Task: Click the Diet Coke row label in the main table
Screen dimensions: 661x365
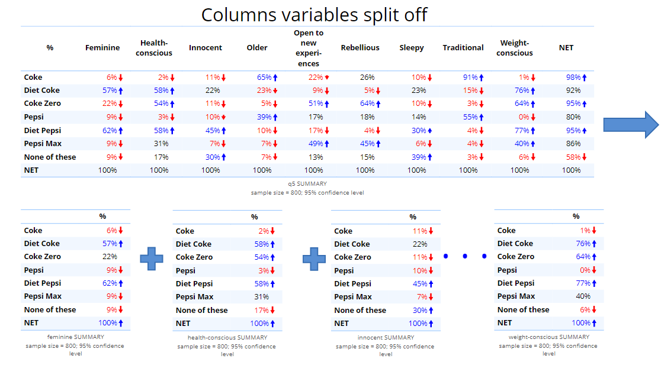Action: click(42, 91)
